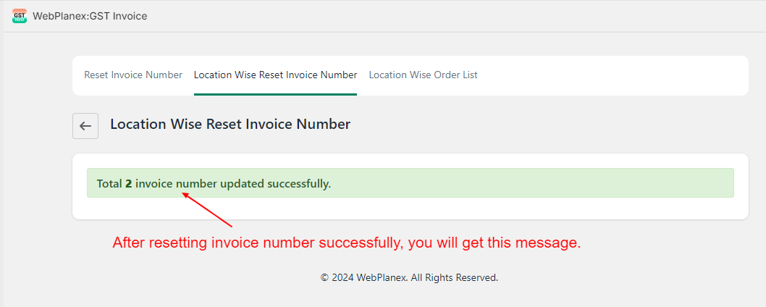Click the 2024 WebPlanex copyright footer text
766x307 pixels.
409,277
